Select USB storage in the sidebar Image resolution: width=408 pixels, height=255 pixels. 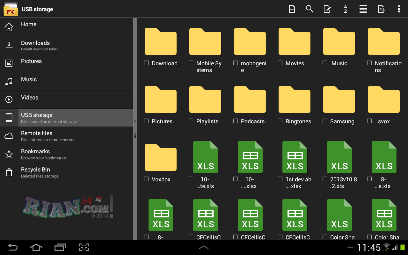click(67, 118)
